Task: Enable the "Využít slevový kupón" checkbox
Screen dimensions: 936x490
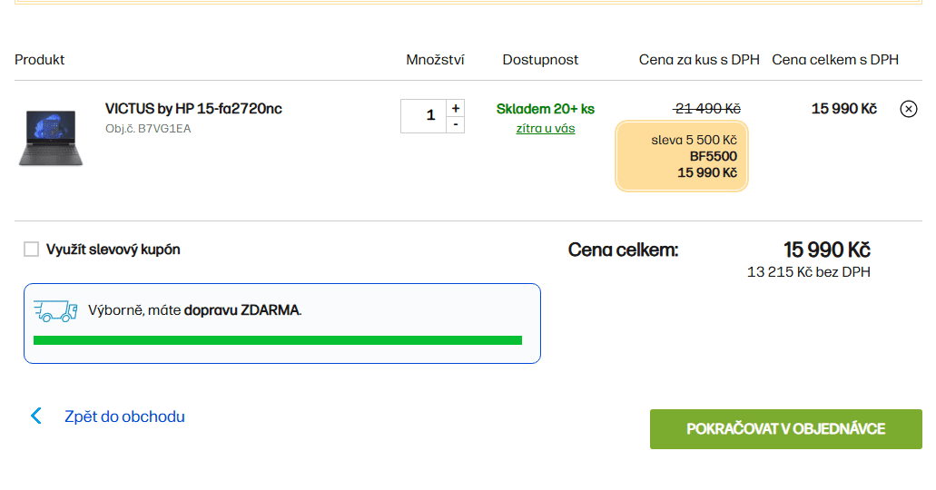Action: tap(32, 250)
